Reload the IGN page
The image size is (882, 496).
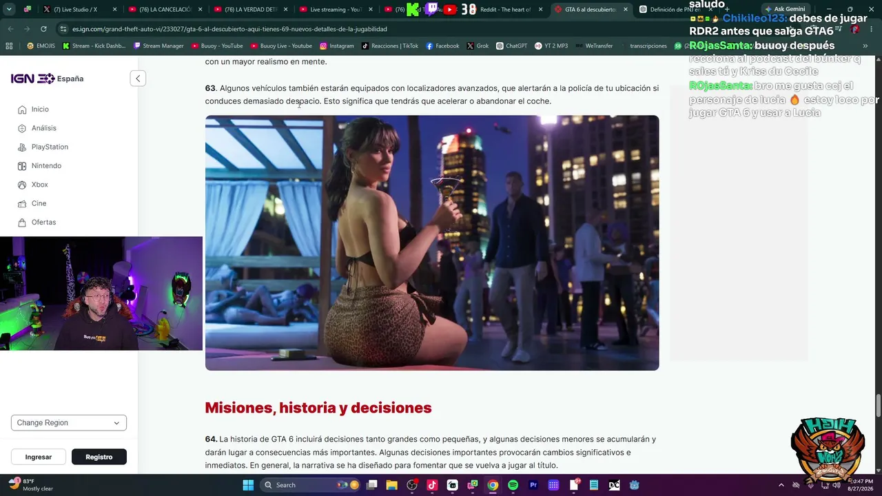[x=43, y=29]
